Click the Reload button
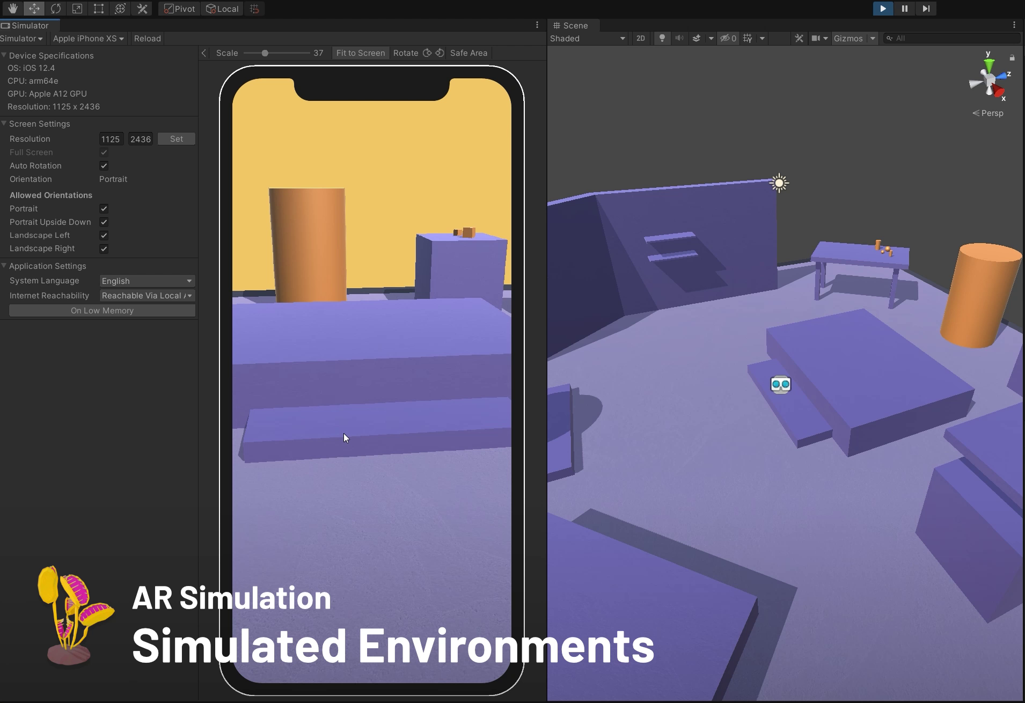 (x=147, y=38)
